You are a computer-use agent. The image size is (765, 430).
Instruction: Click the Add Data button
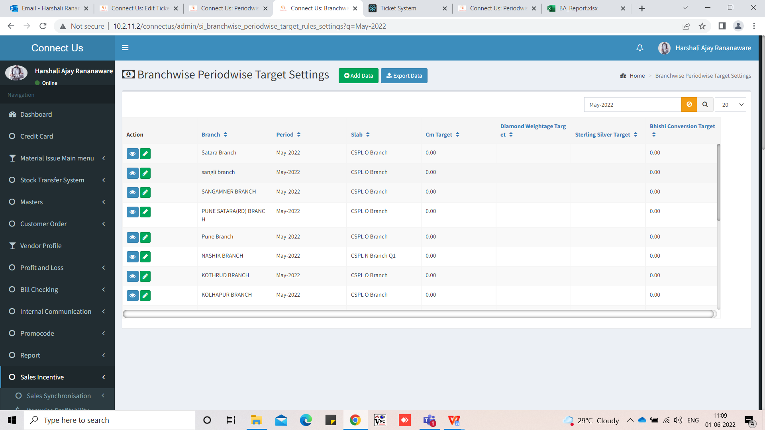pos(359,76)
